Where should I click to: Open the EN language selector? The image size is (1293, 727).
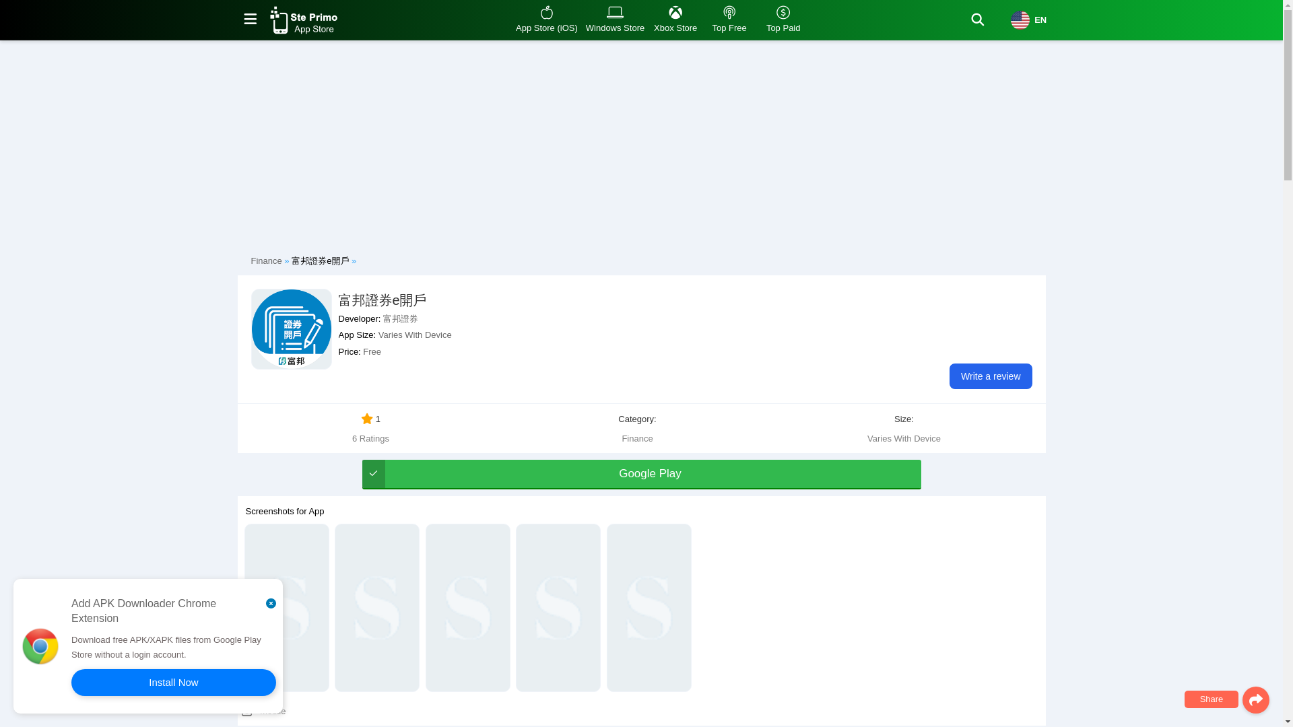pyautogui.click(x=1028, y=20)
